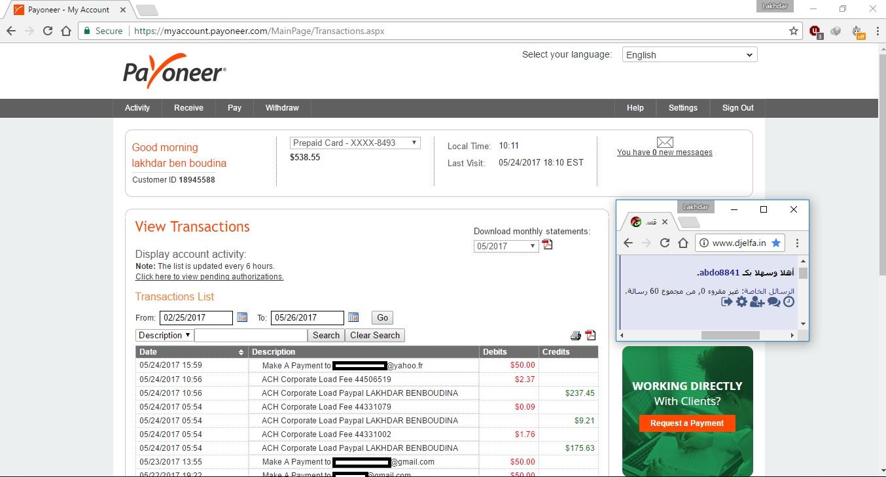The height and width of the screenshot is (477, 886).
Task: Open the Description filter dropdown
Action: [x=164, y=335]
